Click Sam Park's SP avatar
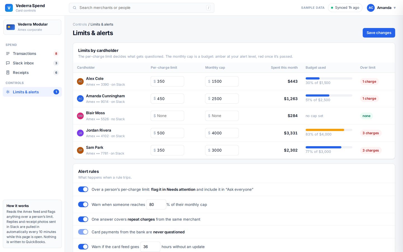Screen dimensions: 403x252 tap(80, 150)
